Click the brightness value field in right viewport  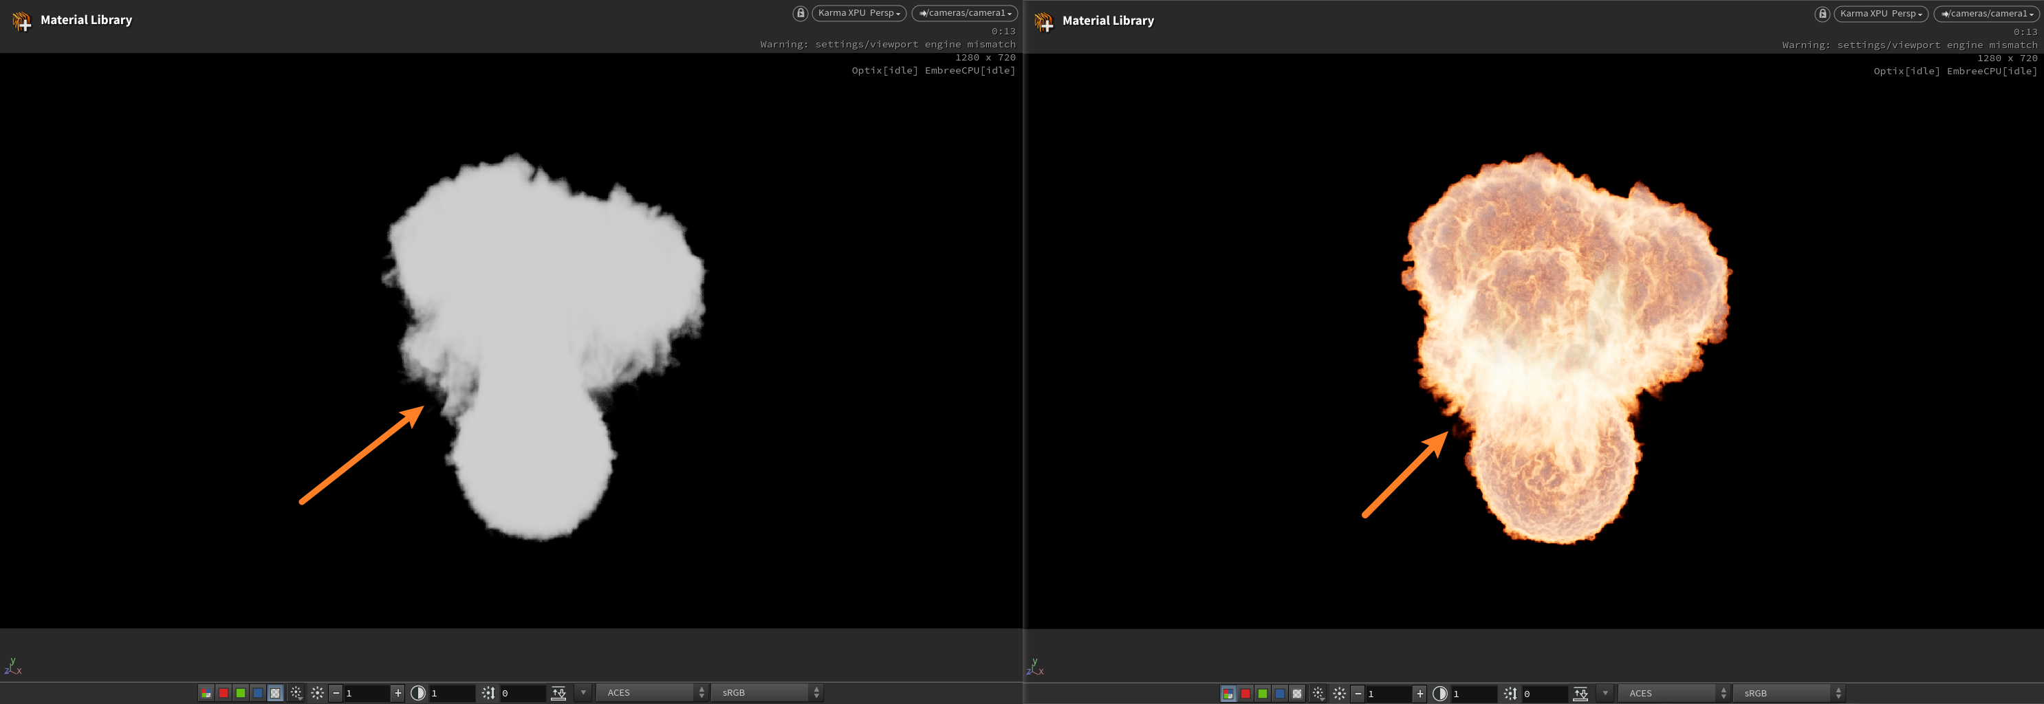(1389, 694)
